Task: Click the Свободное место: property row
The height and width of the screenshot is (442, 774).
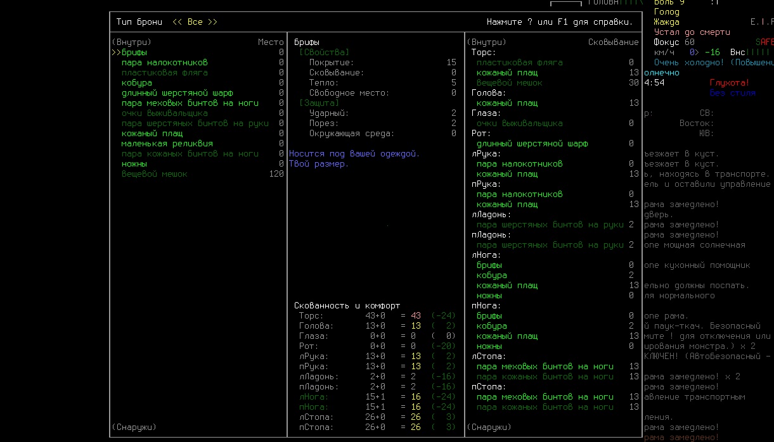Action: coord(383,92)
